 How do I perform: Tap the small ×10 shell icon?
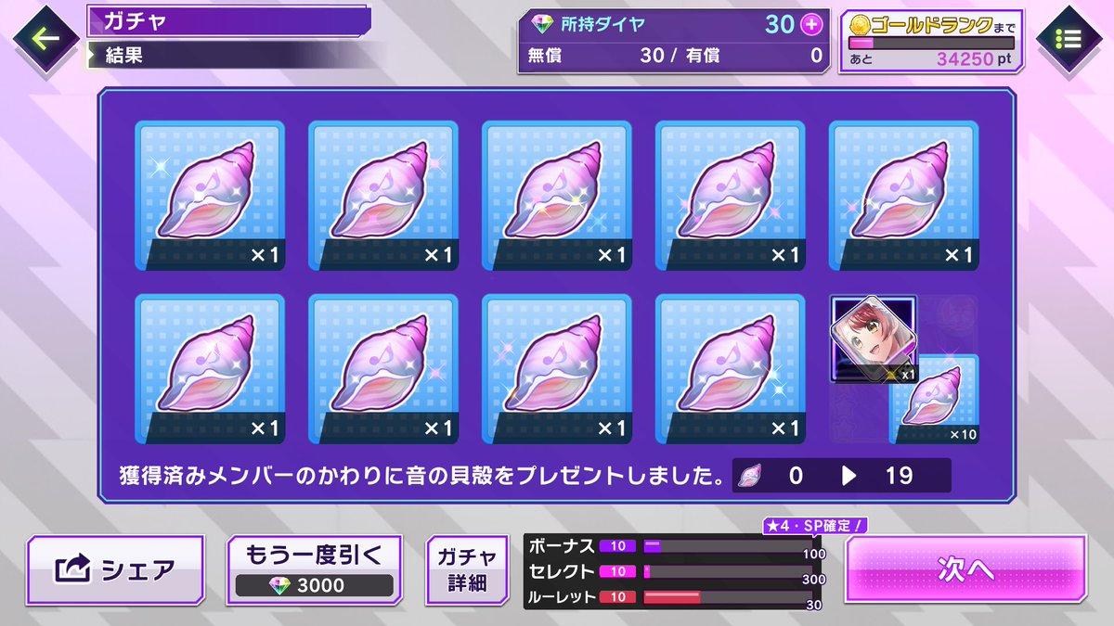point(935,399)
